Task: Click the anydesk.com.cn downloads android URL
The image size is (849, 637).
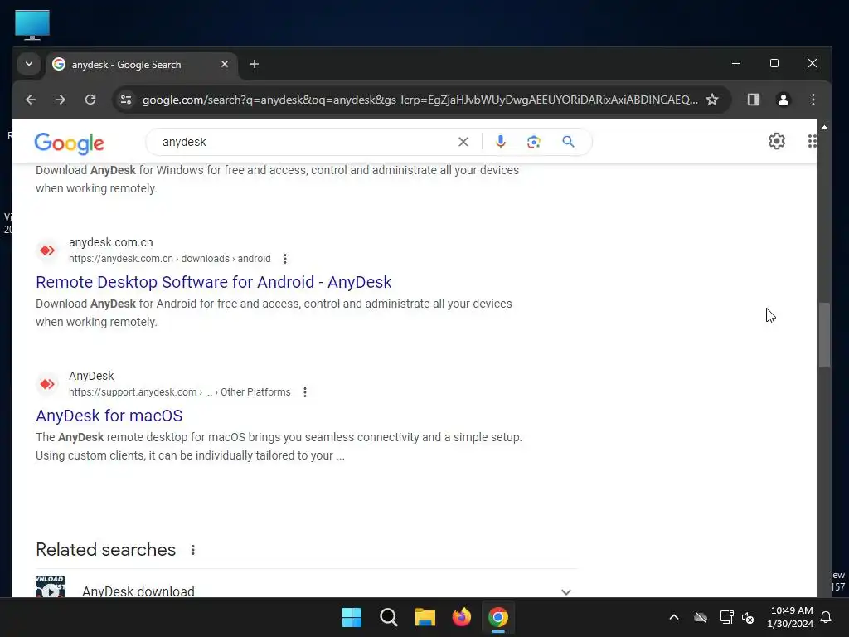Action: 169,259
